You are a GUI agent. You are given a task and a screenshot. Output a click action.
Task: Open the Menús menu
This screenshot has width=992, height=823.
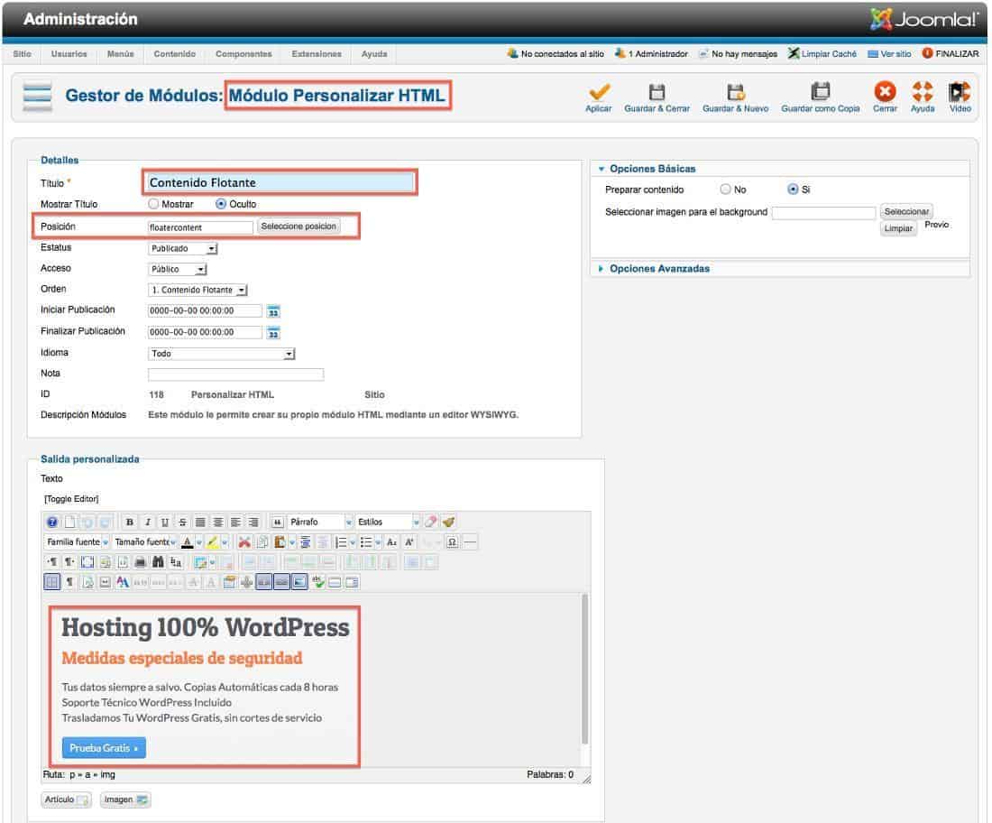[x=120, y=54]
